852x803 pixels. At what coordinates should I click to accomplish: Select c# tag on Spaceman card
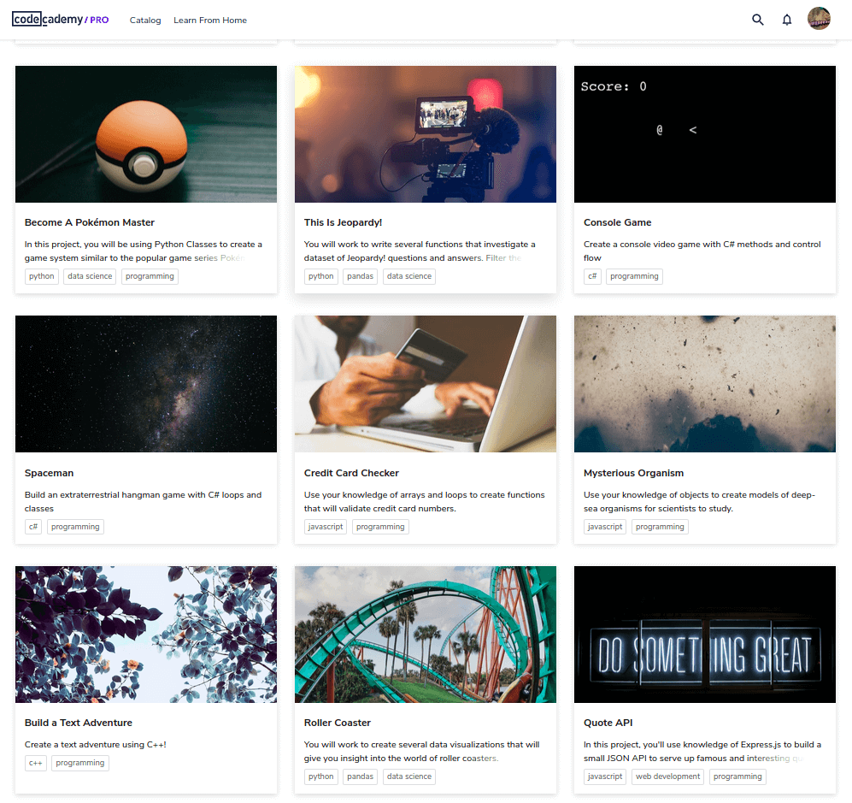pyautogui.click(x=33, y=527)
